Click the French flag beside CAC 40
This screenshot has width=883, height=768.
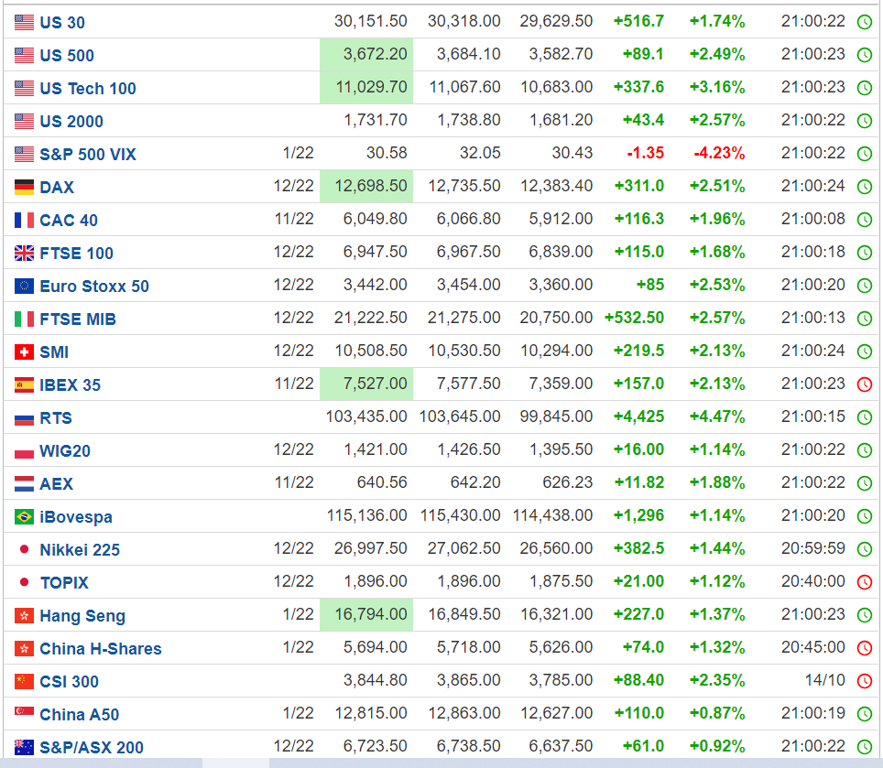coord(24,220)
